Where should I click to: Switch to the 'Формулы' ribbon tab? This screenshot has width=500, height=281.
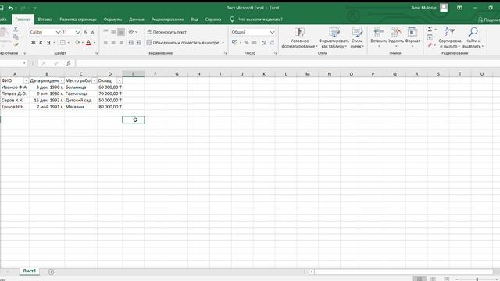click(x=112, y=20)
